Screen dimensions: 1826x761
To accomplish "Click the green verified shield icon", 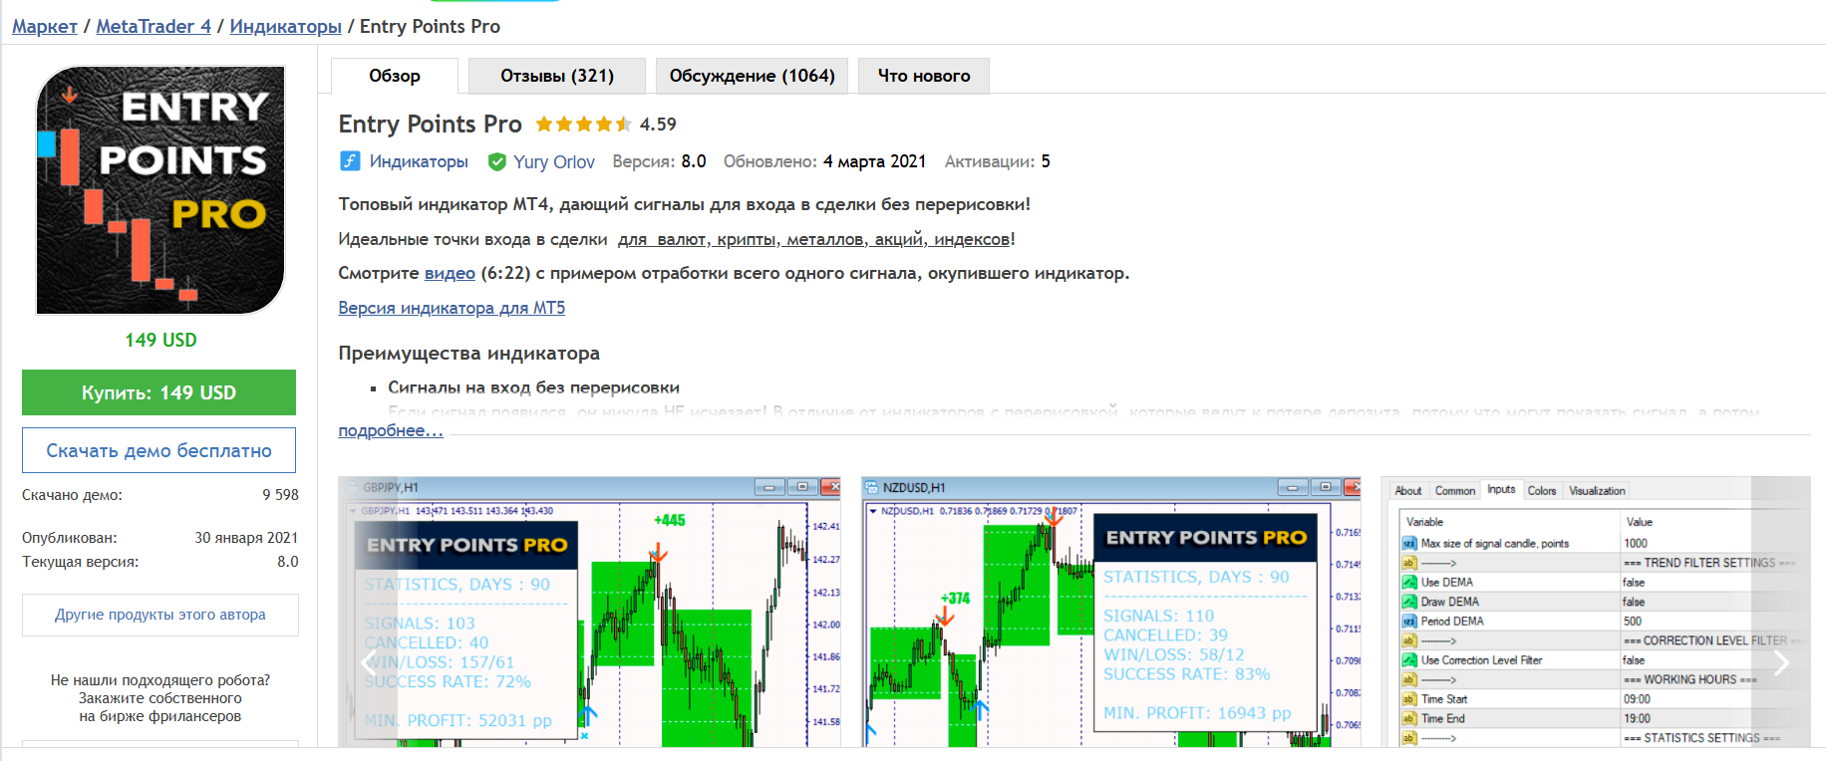I will pyautogui.click(x=496, y=161).
